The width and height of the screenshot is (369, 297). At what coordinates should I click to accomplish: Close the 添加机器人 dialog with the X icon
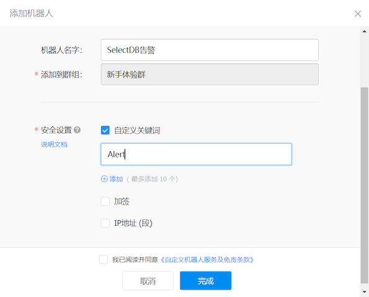click(x=358, y=14)
